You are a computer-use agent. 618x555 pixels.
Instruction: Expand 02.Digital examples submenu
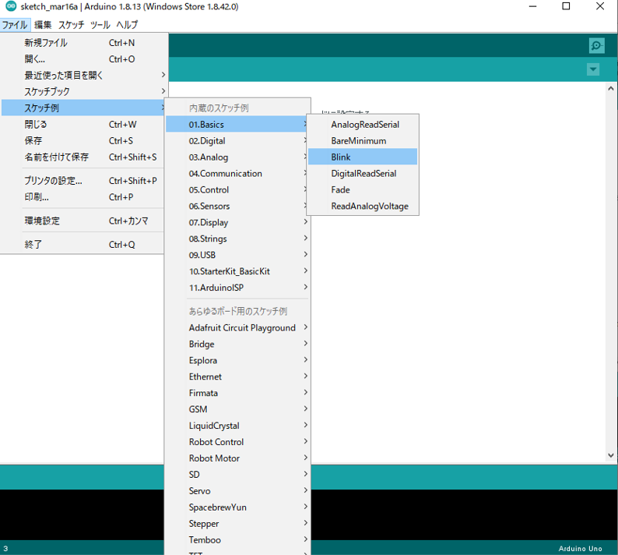tap(237, 140)
